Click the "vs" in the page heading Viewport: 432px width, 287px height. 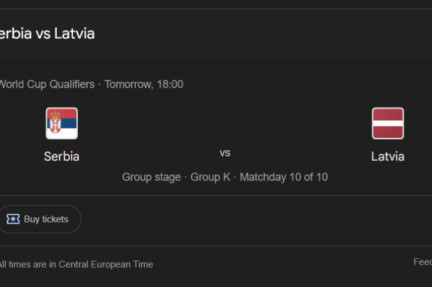pos(43,33)
